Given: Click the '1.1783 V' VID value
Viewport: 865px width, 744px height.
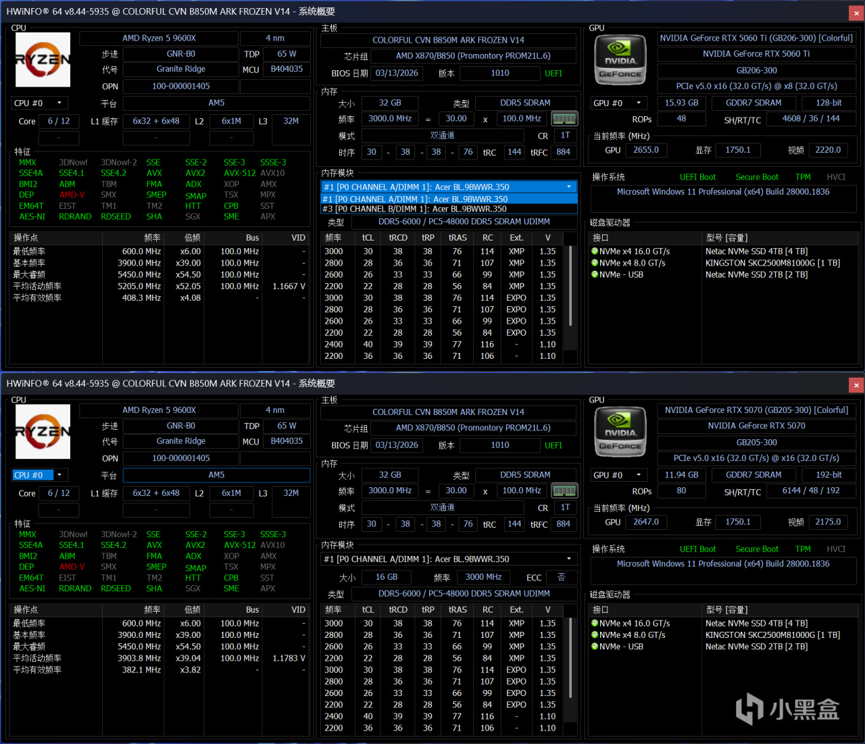Looking at the screenshot, I should click(289, 658).
